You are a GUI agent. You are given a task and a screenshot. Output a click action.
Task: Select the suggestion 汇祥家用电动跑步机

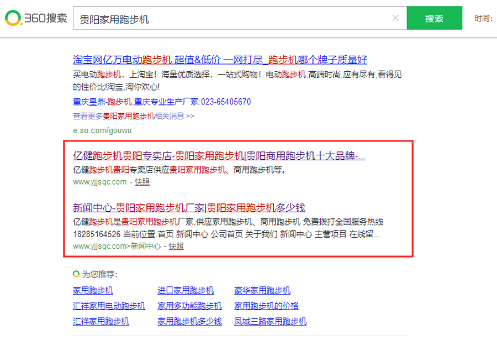pyautogui.click(x=109, y=306)
